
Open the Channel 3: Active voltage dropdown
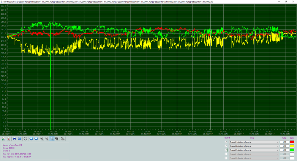point(254,150)
